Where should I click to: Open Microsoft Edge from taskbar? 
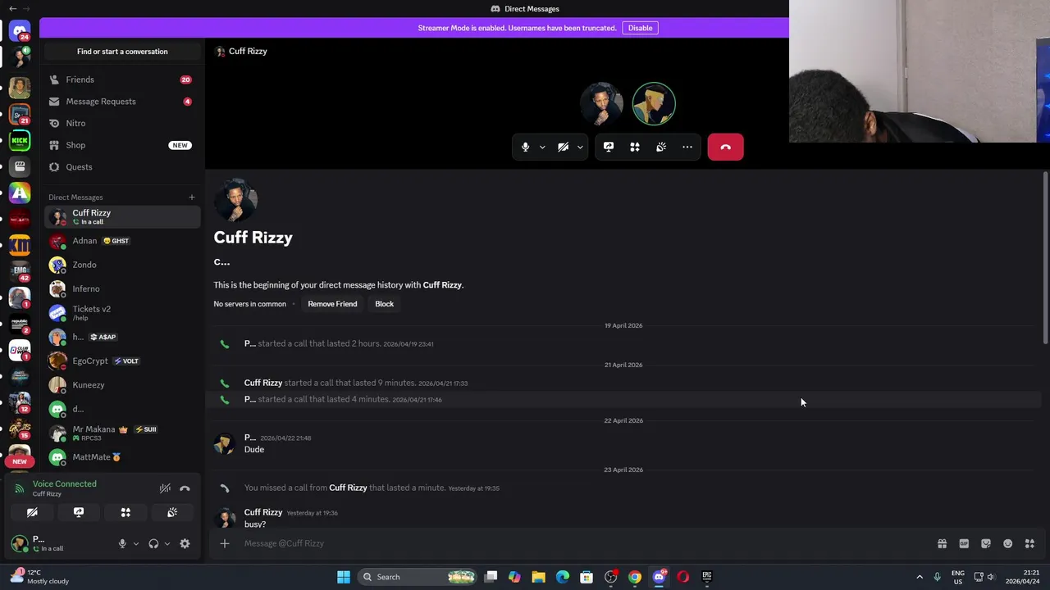point(563,577)
